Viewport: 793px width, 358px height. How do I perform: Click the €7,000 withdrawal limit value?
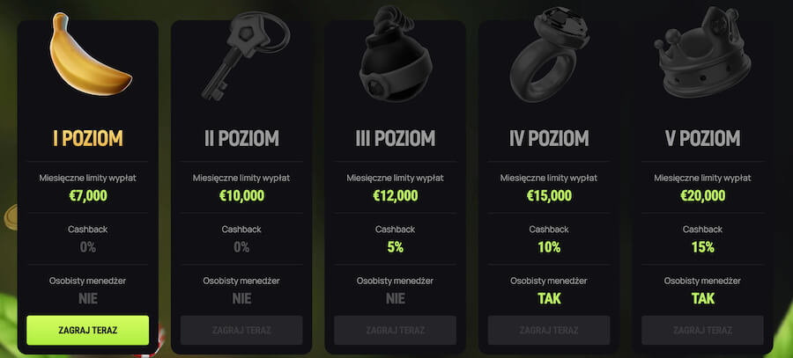click(88, 195)
